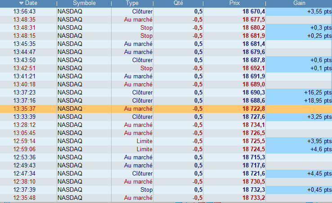
Task: Select the 13:56:43 time cell
Action: (24, 11)
